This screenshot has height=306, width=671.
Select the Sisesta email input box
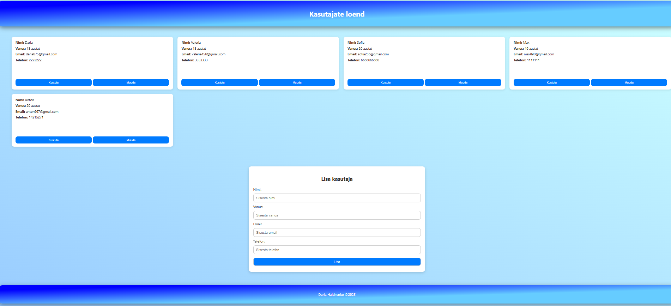pos(337,233)
